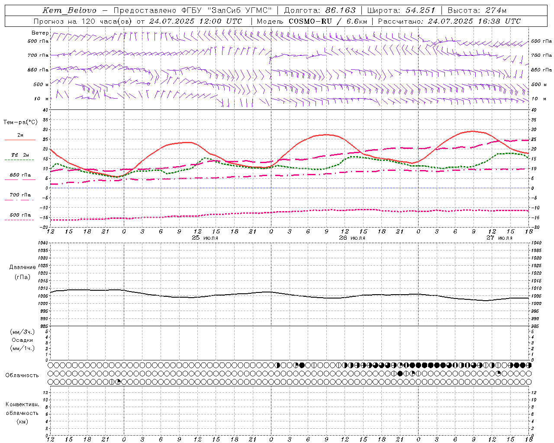Click the (км) convective cloud unit label
554x443 pixels.
22,421
